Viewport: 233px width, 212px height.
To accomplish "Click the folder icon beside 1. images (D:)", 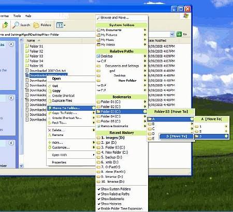I will [x=98, y=138].
